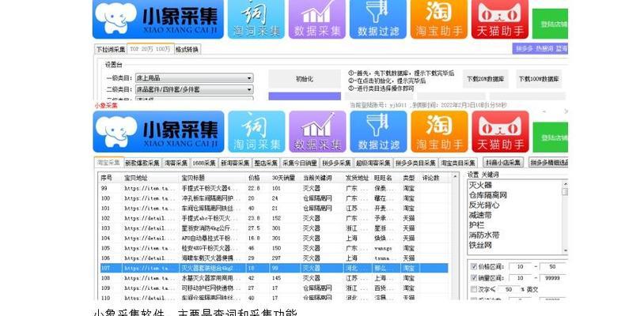Open 淘词采集 icon in the top window
644x316 pixels.
[256, 19]
